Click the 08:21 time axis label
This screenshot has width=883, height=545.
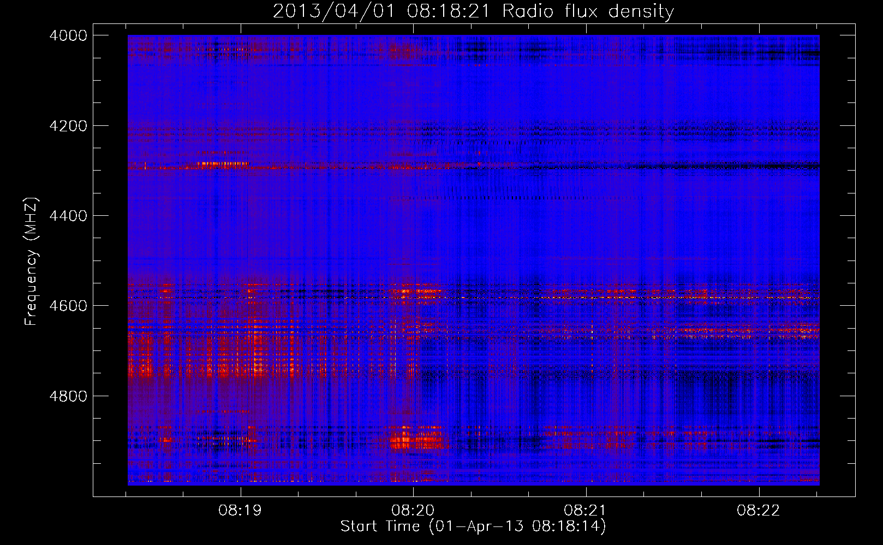point(586,511)
